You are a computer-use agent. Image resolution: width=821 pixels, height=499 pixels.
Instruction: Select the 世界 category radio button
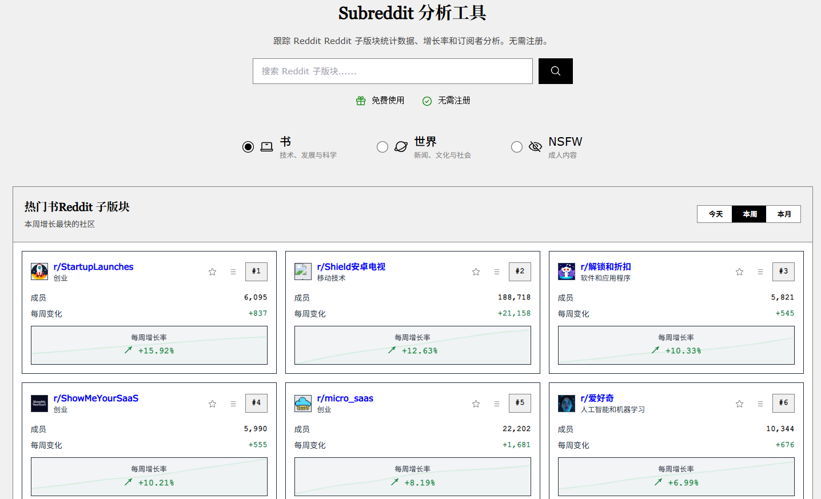tap(382, 147)
